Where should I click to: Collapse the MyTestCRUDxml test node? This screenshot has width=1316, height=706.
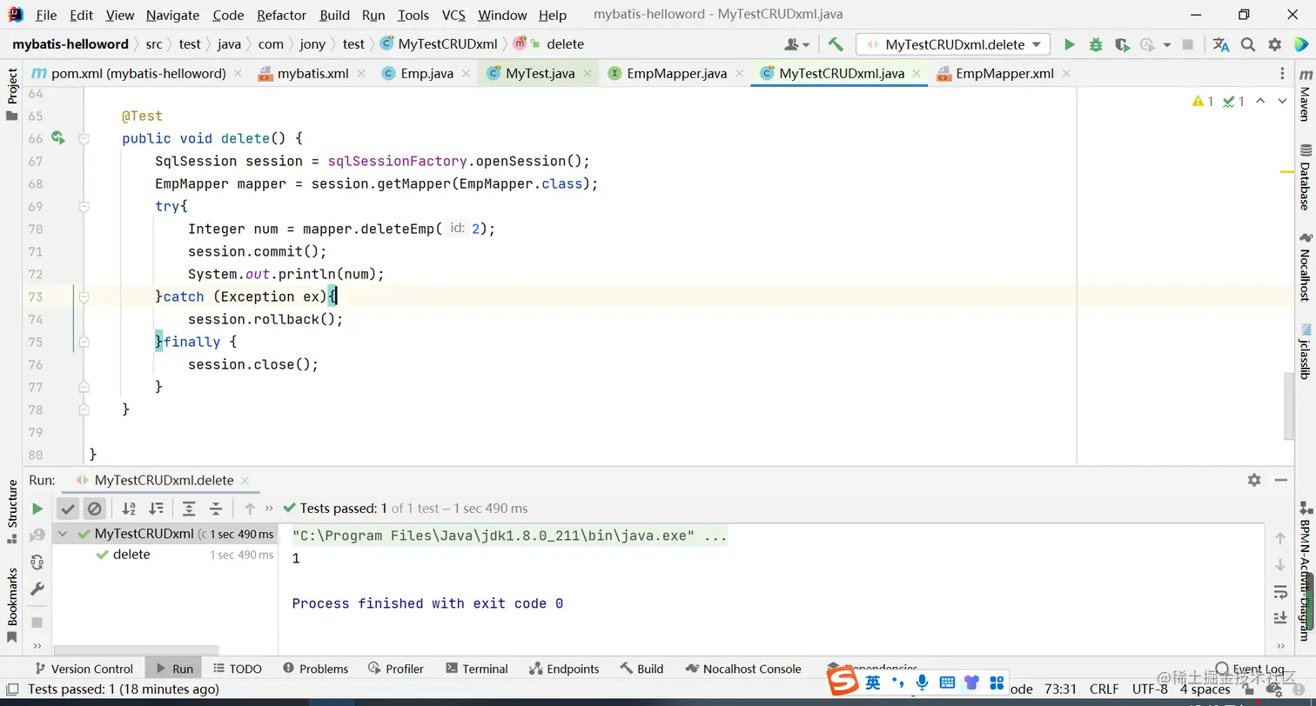tap(62, 534)
